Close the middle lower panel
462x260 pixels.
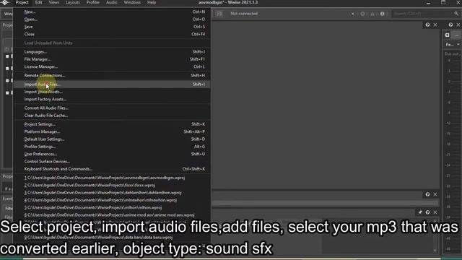pos(435,194)
